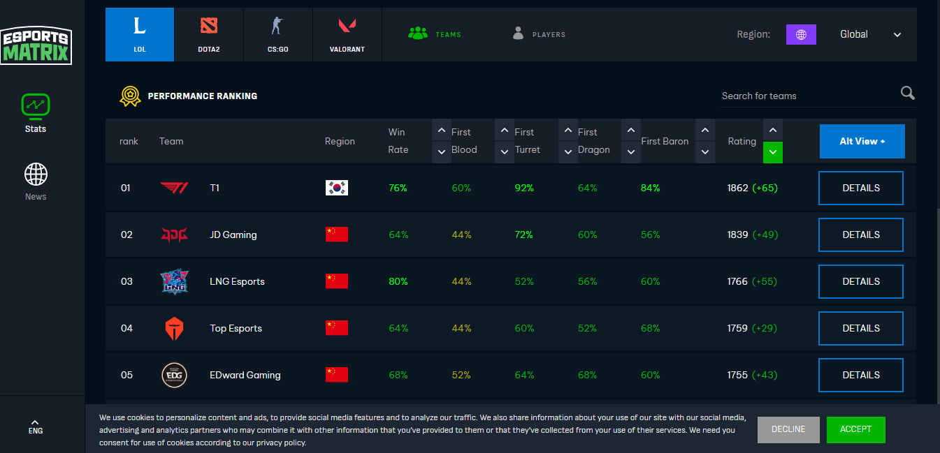Click the South Korea flag for T1
The width and height of the screenshot is (940, 453).
click(x=337, y=188)
